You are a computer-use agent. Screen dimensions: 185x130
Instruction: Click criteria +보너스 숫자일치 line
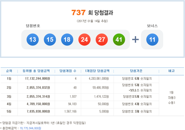140,90
